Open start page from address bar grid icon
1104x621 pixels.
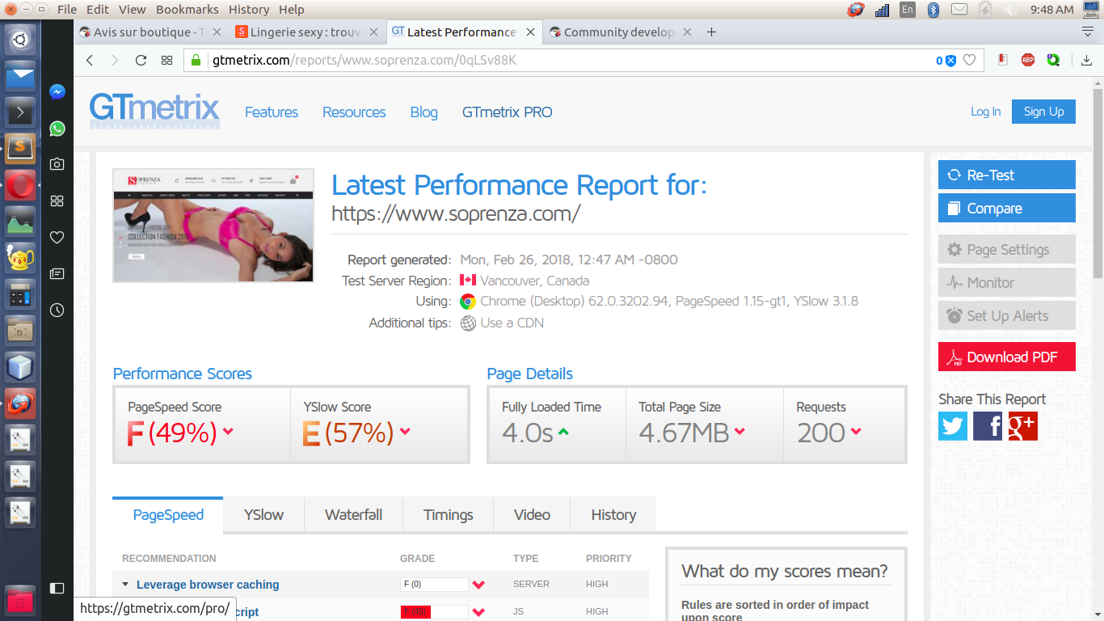[166, 60]
